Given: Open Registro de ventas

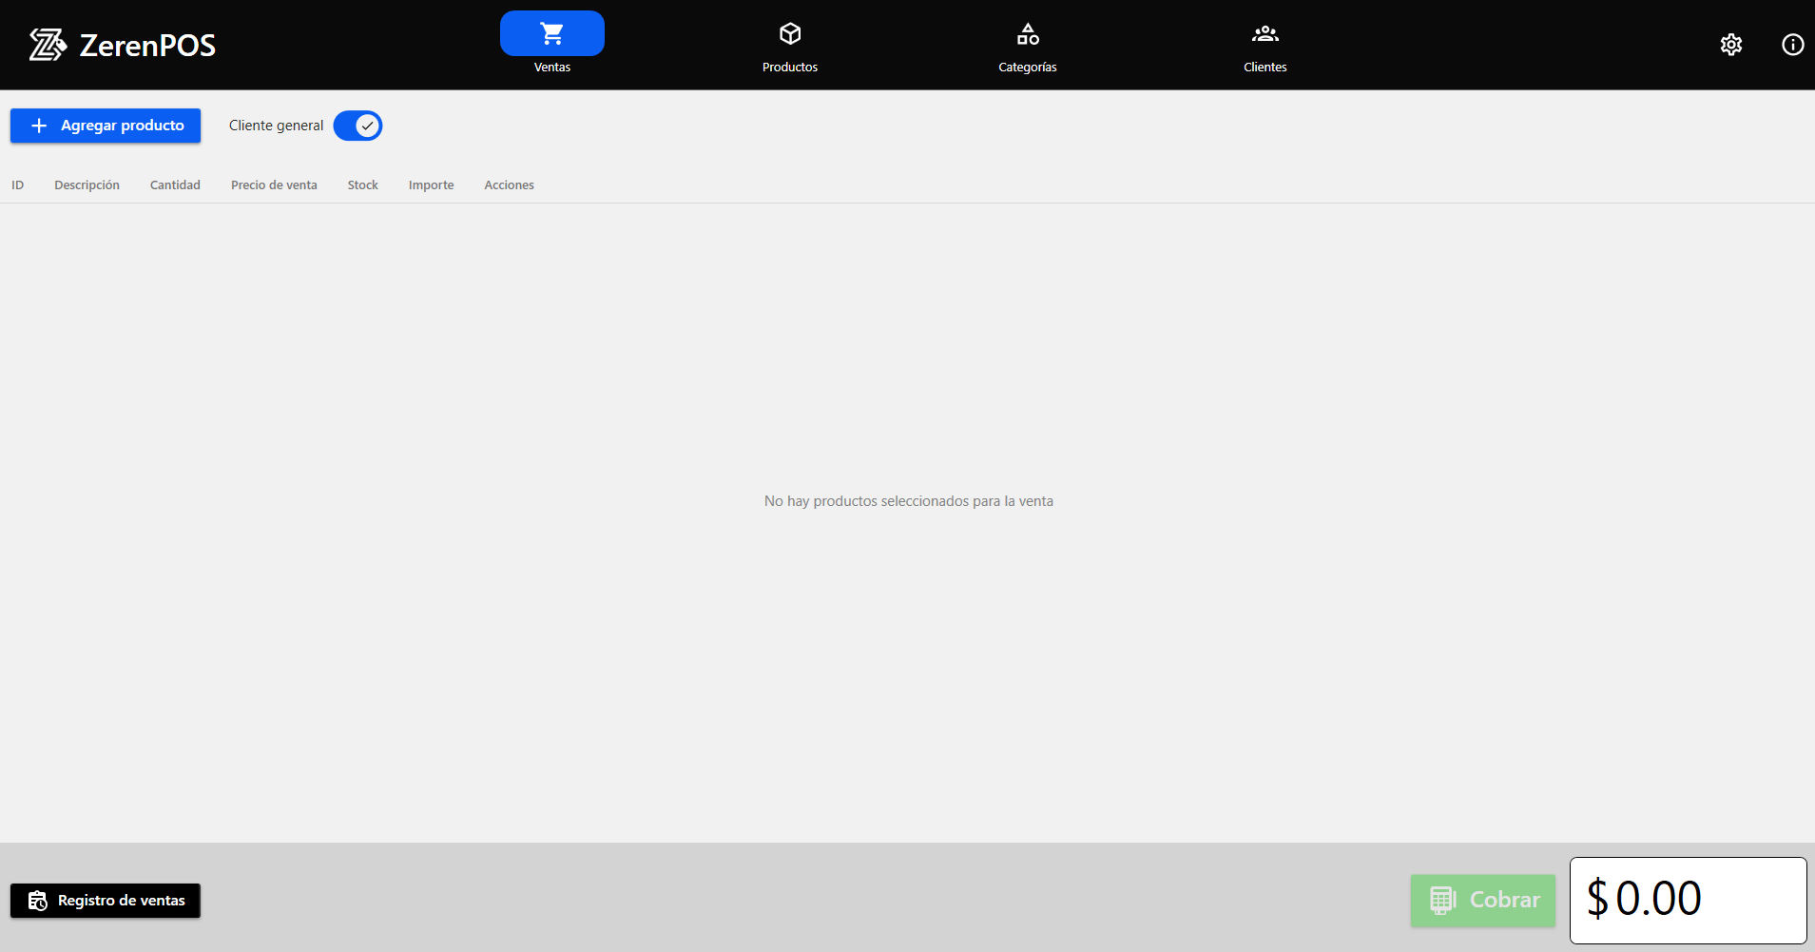Looking at the screenshot, I should pyautogui.click(x=106, y=901).
